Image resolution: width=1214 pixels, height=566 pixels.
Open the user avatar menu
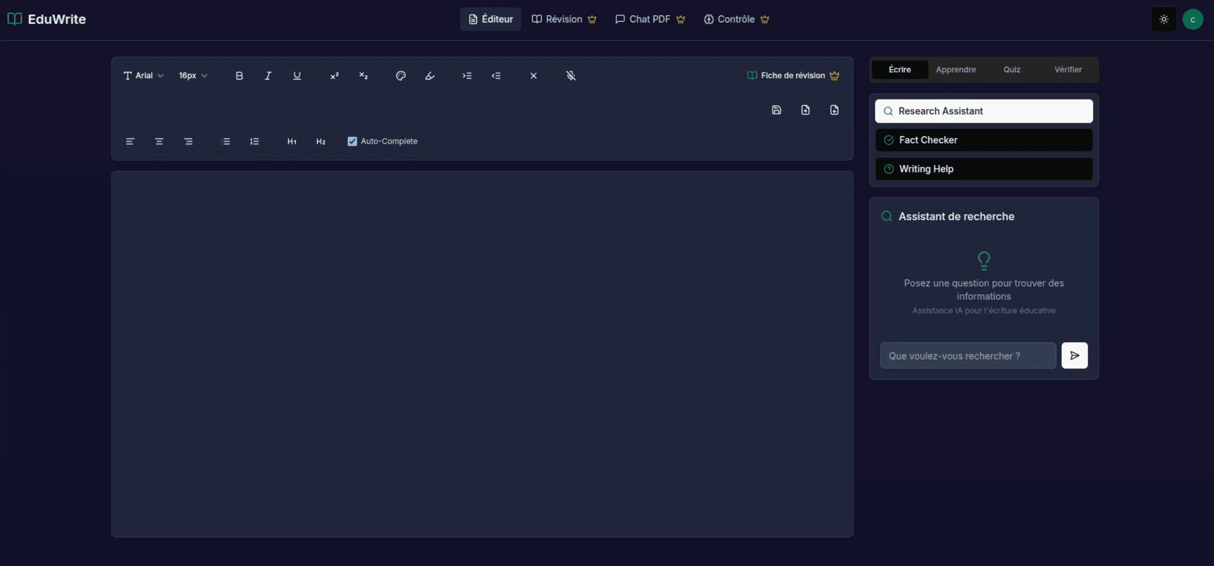(1192, 19)
